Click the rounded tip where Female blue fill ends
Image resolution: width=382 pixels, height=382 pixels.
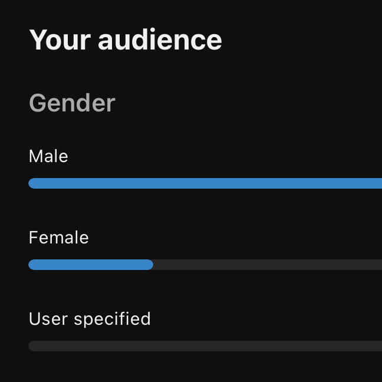click(x=150, y=265)
